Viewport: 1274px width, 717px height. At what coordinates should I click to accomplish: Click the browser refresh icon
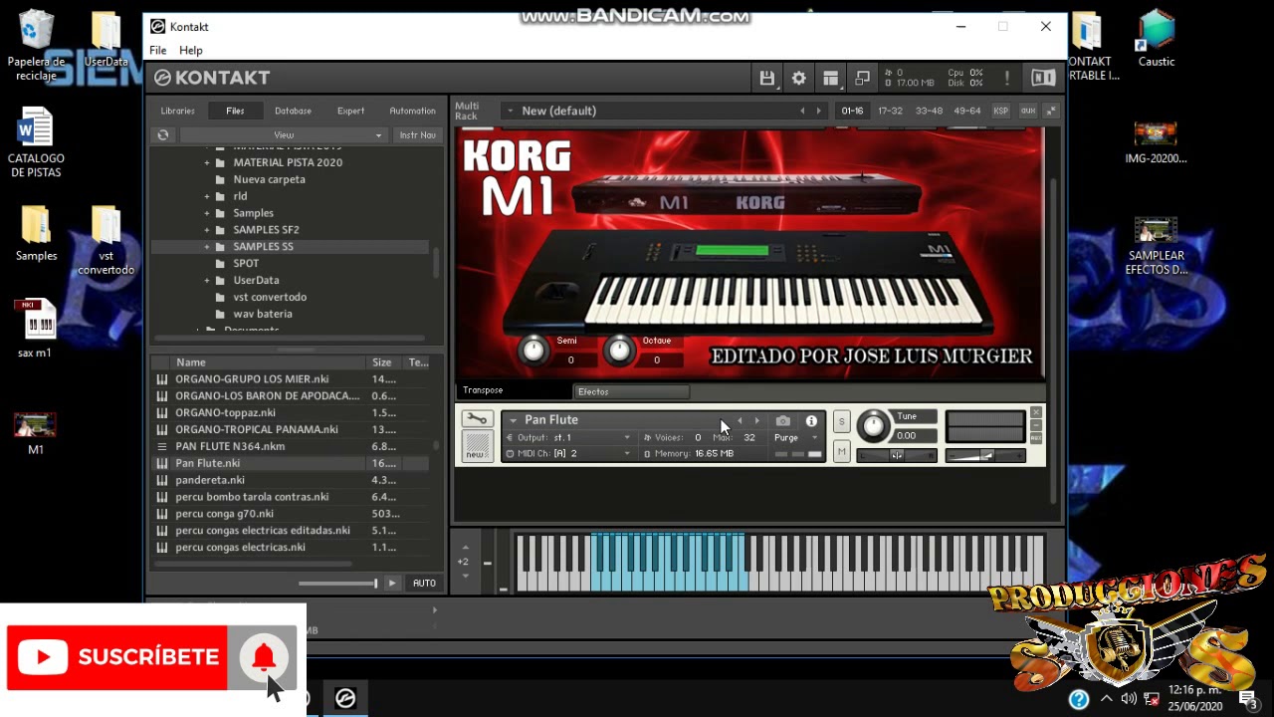(x=163, y=134)
